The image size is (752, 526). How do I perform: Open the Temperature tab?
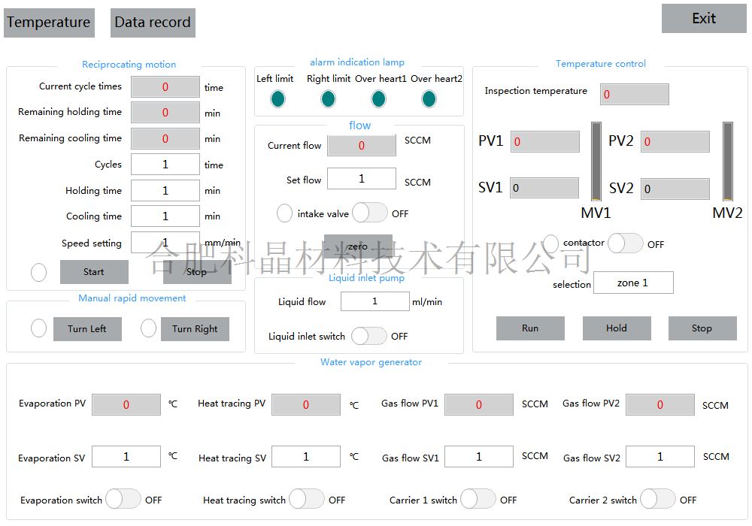[48, 23]
